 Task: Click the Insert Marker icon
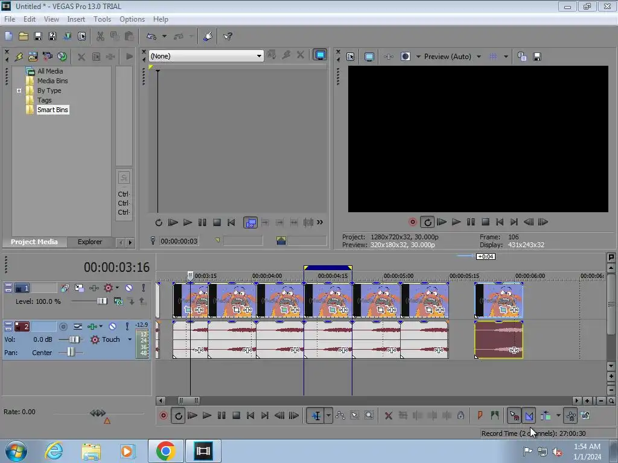coord(480,416)
